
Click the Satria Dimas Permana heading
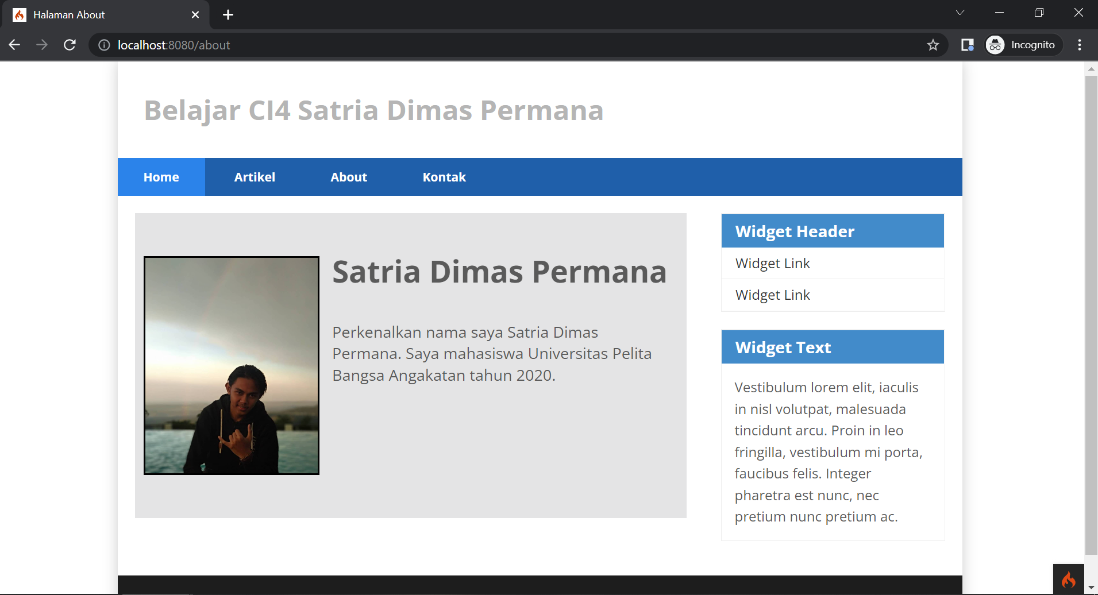coord(499,272)
